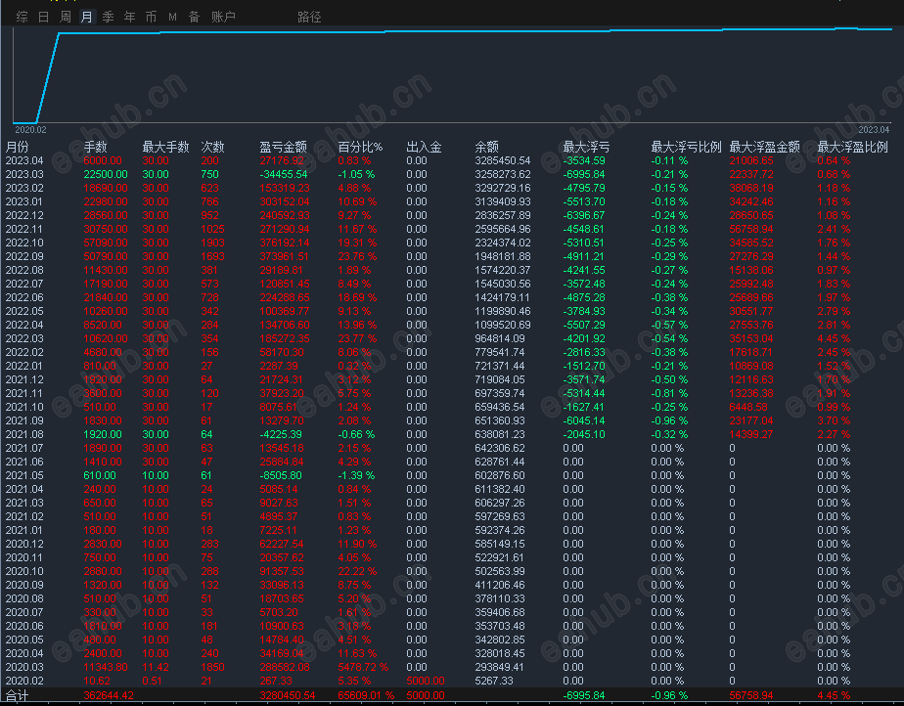The width and height of the screenshot is (904, 706).
Task: Switch to the 季 quarterly tab
Action: coord(108,17)
